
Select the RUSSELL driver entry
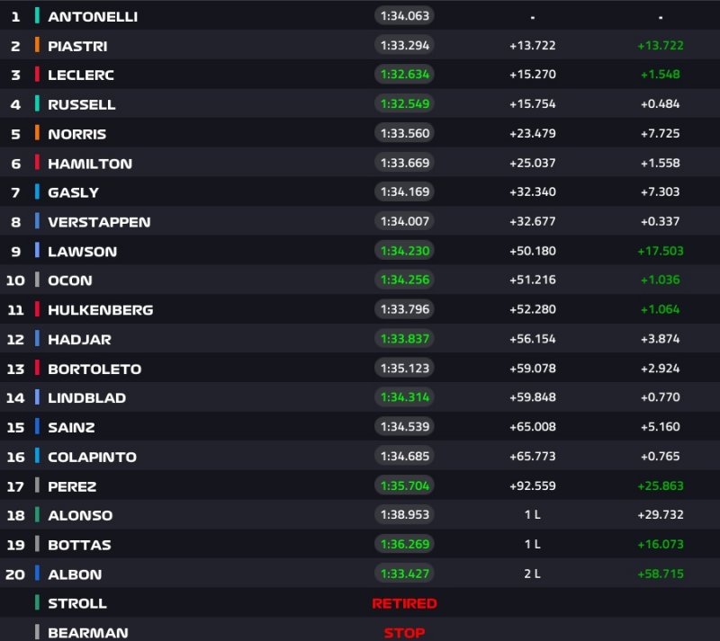click(82, 104)
